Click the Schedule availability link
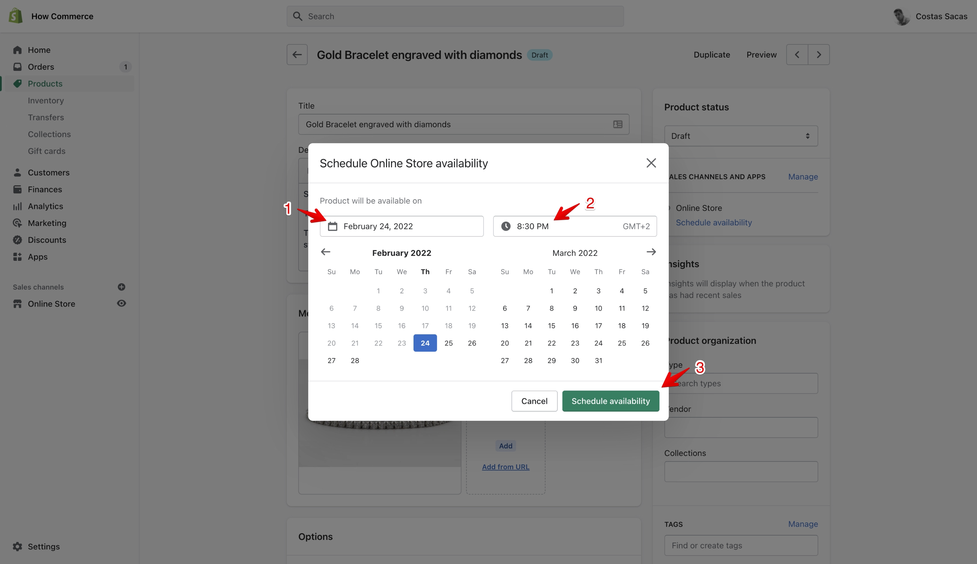 714,223
